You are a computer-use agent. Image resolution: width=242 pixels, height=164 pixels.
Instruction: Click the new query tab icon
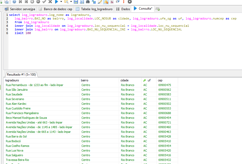pyautogui.click(x=157, y=9)
